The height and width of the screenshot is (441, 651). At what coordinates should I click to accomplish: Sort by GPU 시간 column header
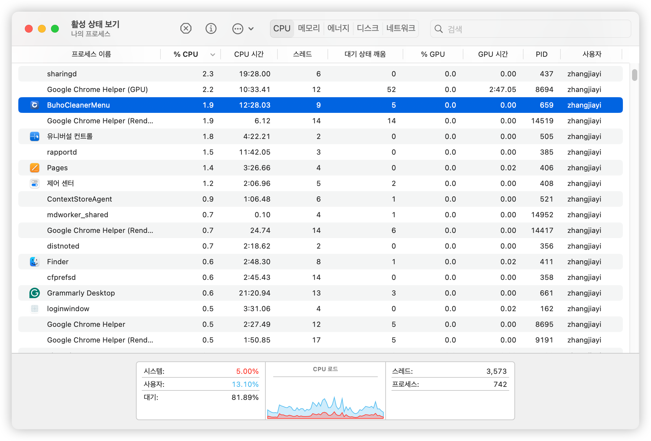pyautogui.click(x=493, y=54)
